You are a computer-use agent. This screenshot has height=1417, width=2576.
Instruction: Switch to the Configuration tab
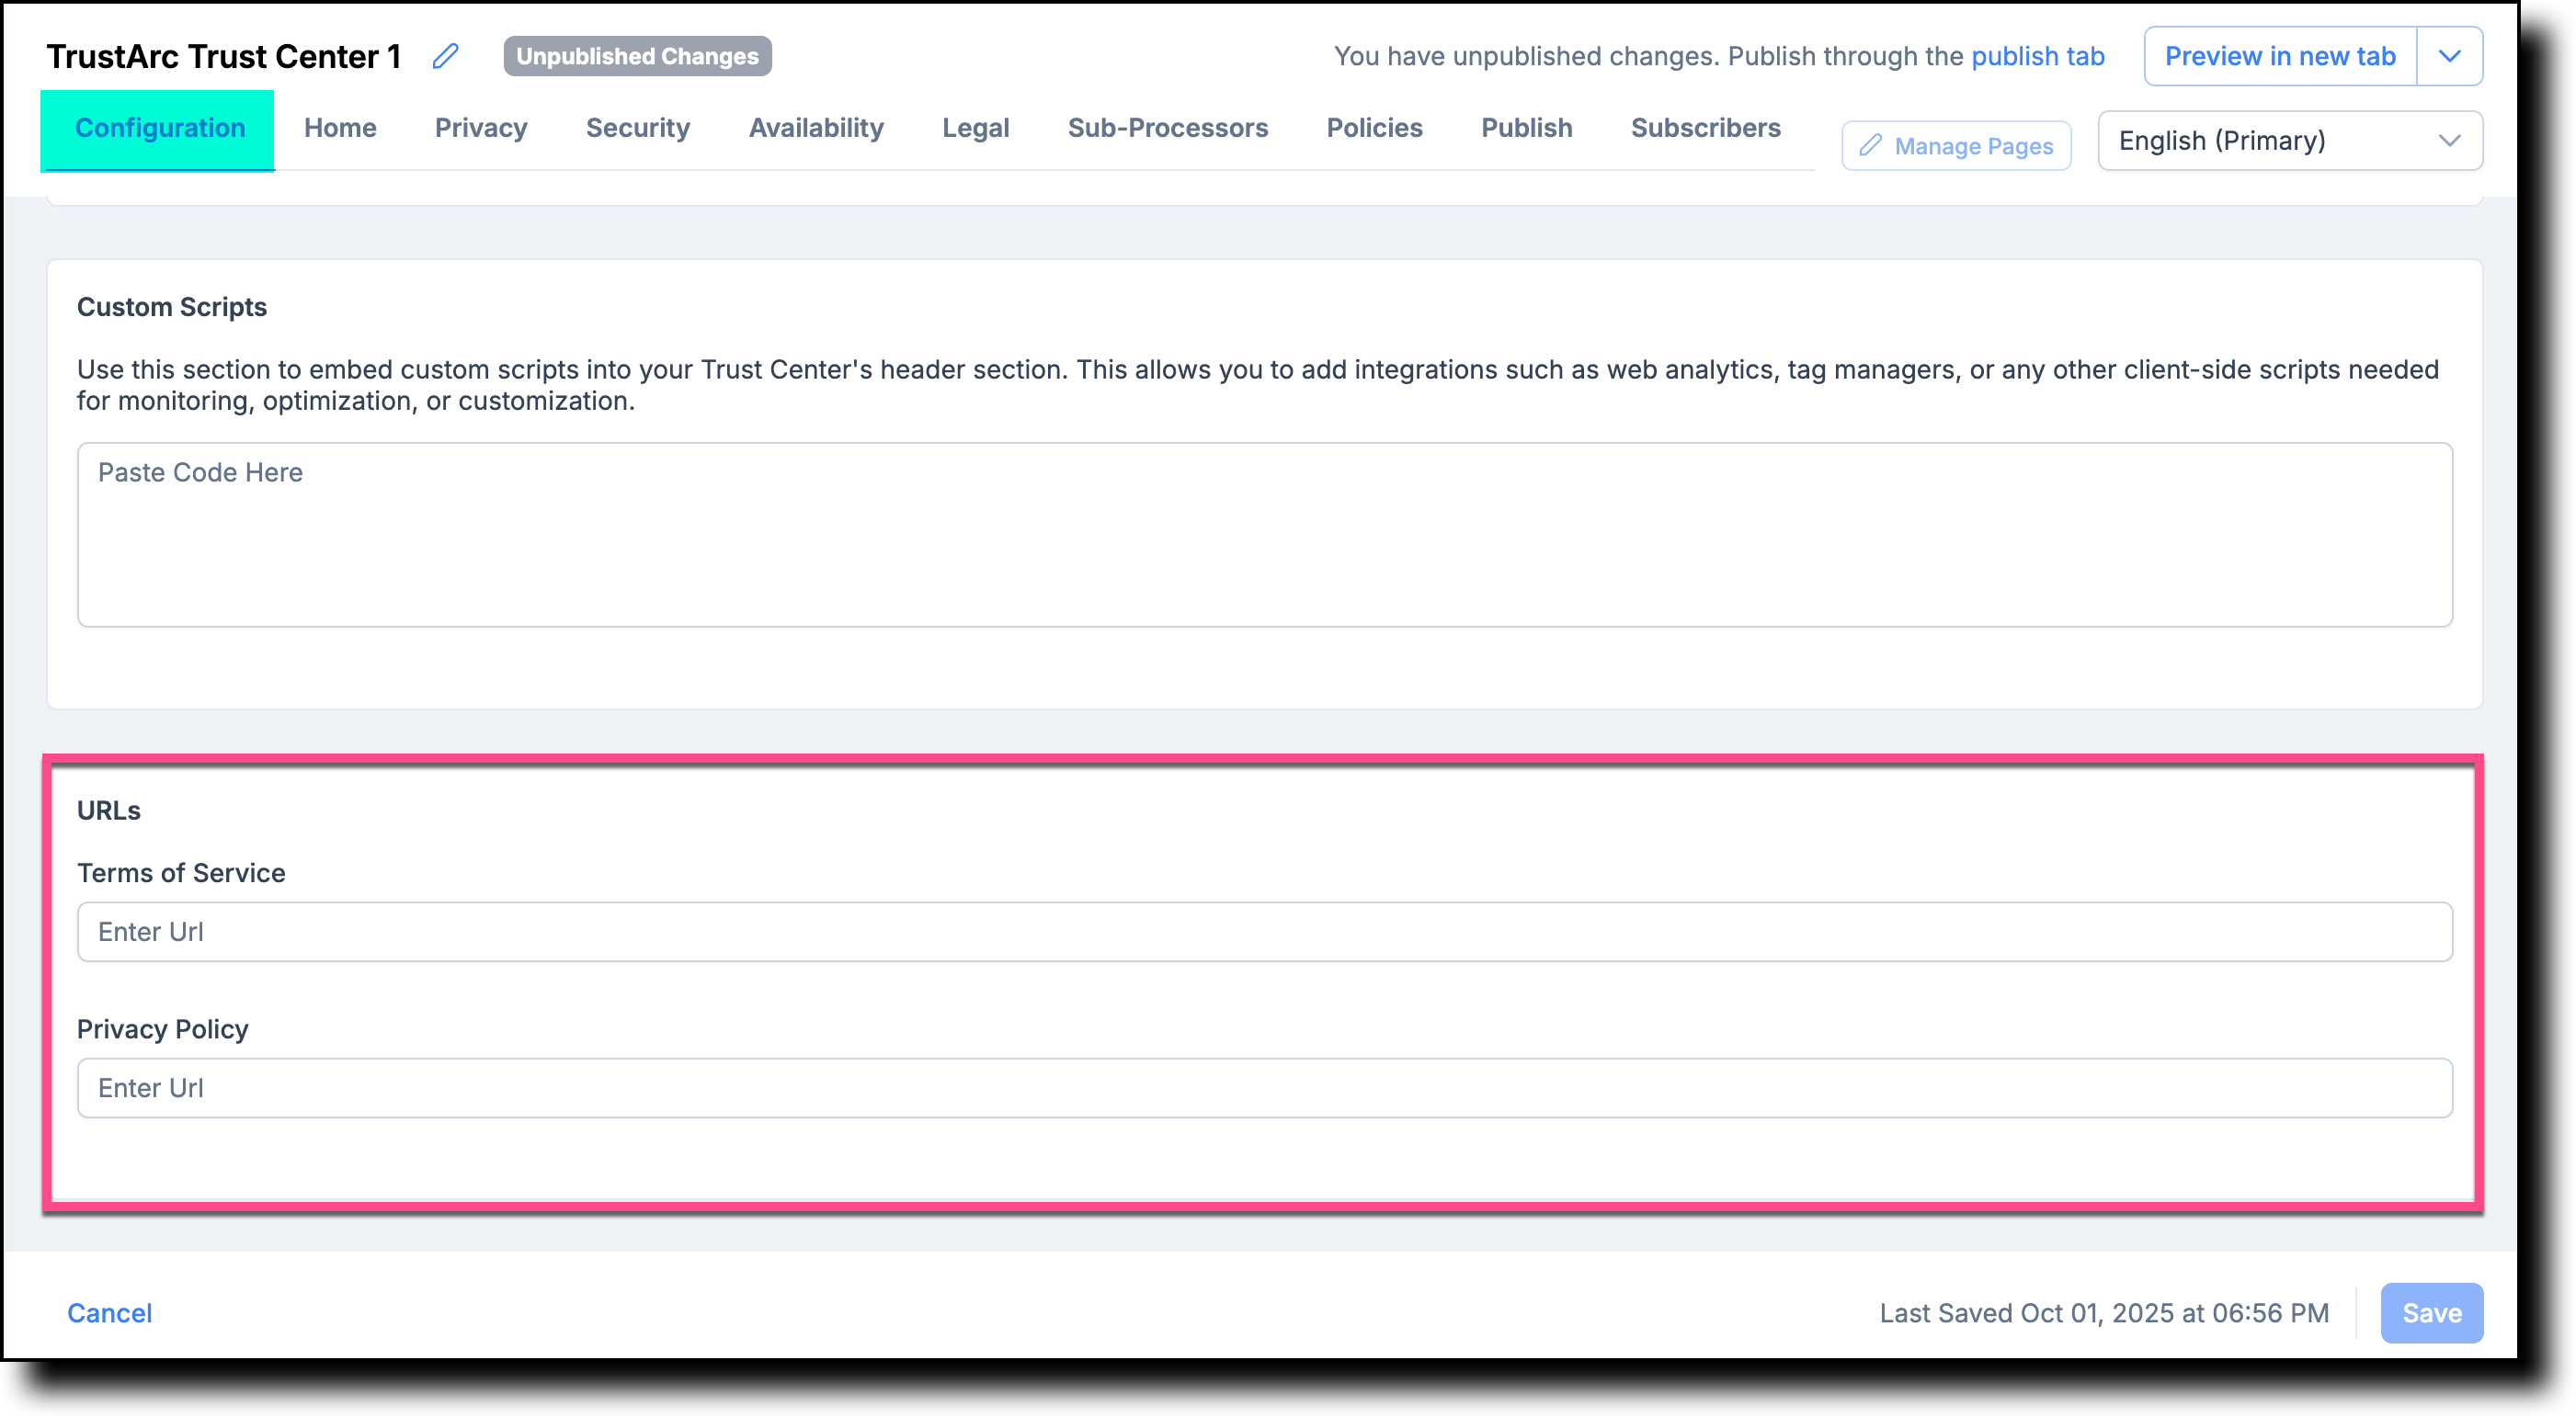pos(159,129)
